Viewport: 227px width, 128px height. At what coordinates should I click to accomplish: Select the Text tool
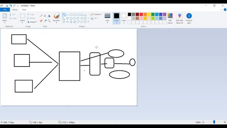[x=49, y=16]
